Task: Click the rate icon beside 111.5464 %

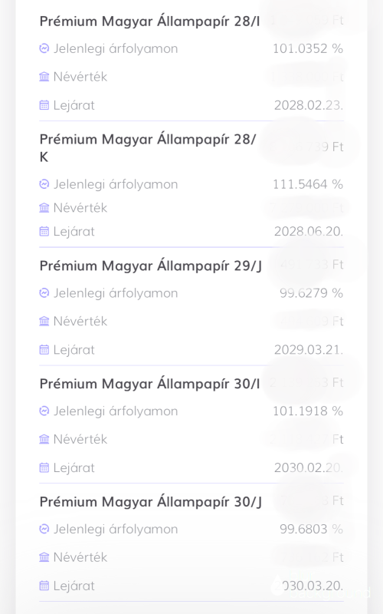Action: point(44,184)
